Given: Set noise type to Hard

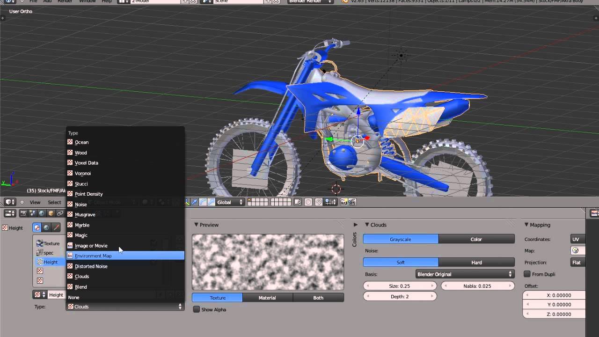Looking at the screenshot, I should 476,262.
